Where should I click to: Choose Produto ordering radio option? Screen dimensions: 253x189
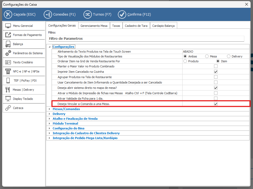click(185, 61)
